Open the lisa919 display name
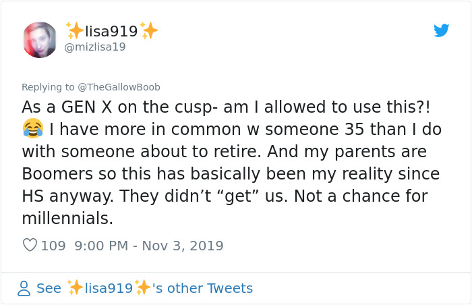Screen dimensions: 472x305 pos(112,31)
